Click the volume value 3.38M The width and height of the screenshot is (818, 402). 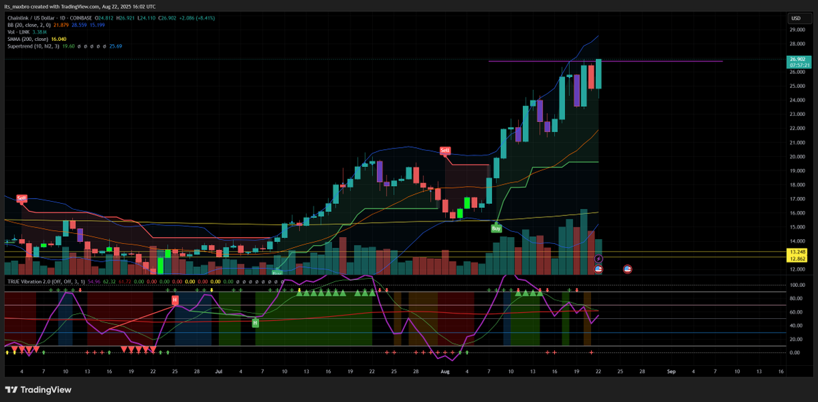pos(40,31)
